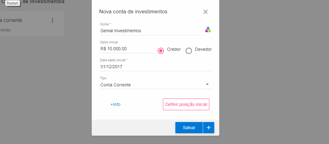Screen dimensions: 329x144
Task: Click the Tipo dropdown arrow
Action: click(x=207, y=85)
